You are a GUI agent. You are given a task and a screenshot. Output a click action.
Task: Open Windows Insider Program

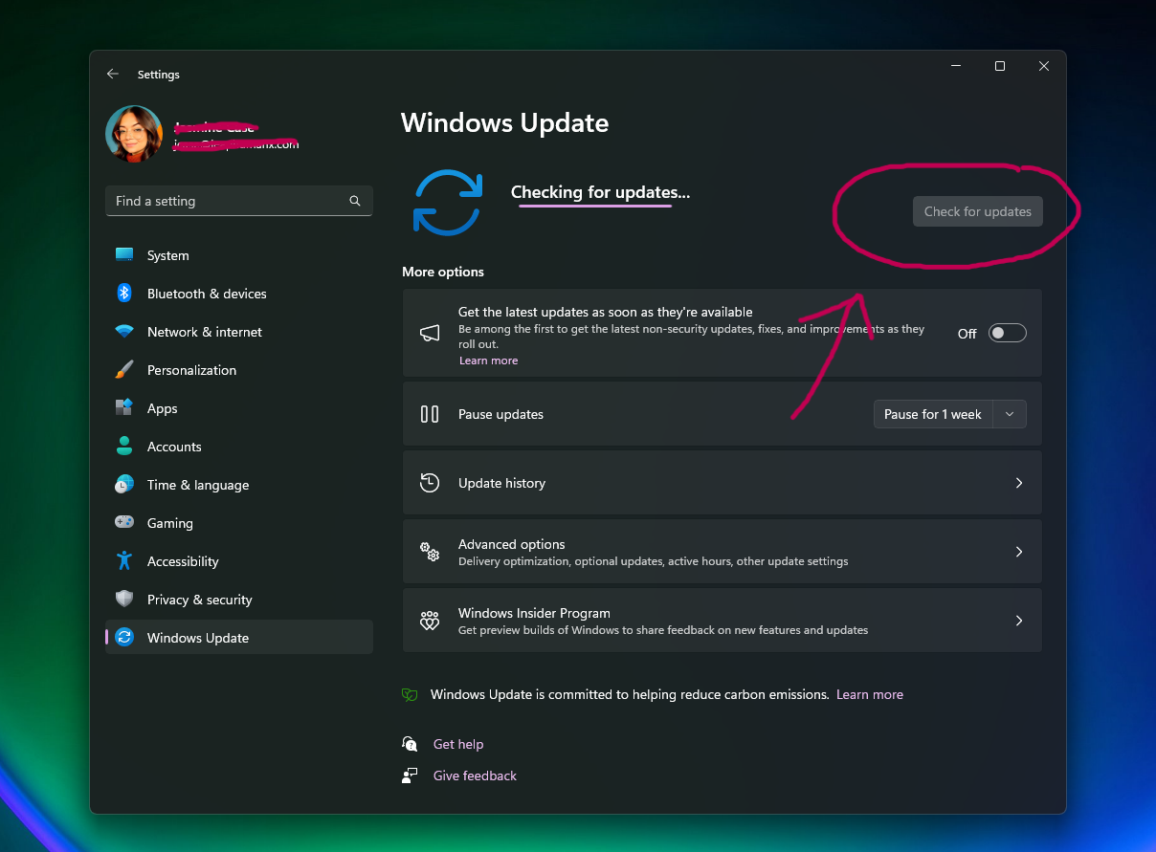[x=722, y=621]
